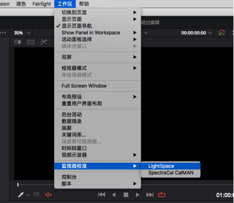Toggle the split screen grid icon
Image resolution: width=234 pixels, height=203 pixels.
(31, 42)
